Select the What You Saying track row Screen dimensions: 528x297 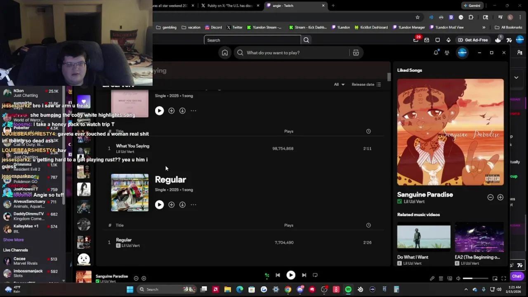(243, 148)
